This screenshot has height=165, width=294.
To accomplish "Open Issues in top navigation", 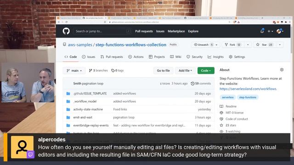I will click(x=160, y=31).
